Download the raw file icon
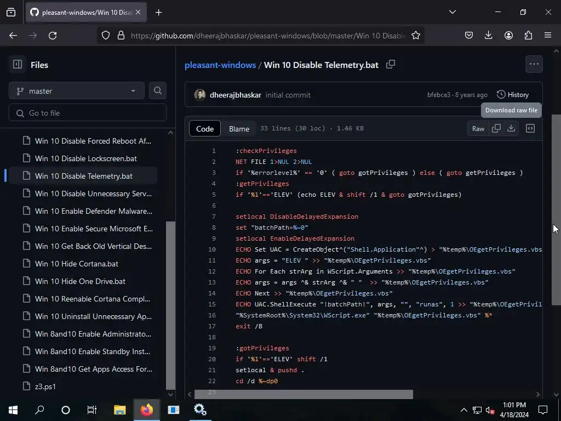The height and width of the screenshot is (421, 561). coord(511,128)
